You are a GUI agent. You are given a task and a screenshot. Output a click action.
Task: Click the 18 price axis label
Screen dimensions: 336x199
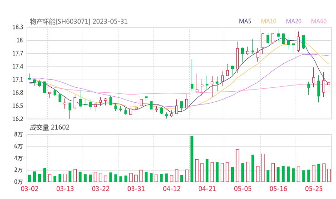[20, 40]
